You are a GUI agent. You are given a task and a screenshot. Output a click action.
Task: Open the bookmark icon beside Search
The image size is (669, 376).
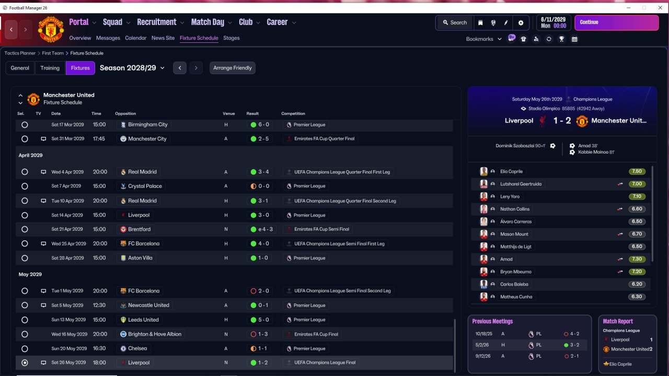pos(480,22)
